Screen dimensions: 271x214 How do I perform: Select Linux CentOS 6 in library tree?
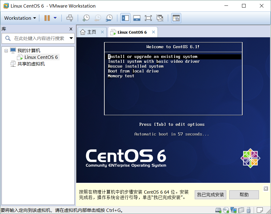click(41, 57)
